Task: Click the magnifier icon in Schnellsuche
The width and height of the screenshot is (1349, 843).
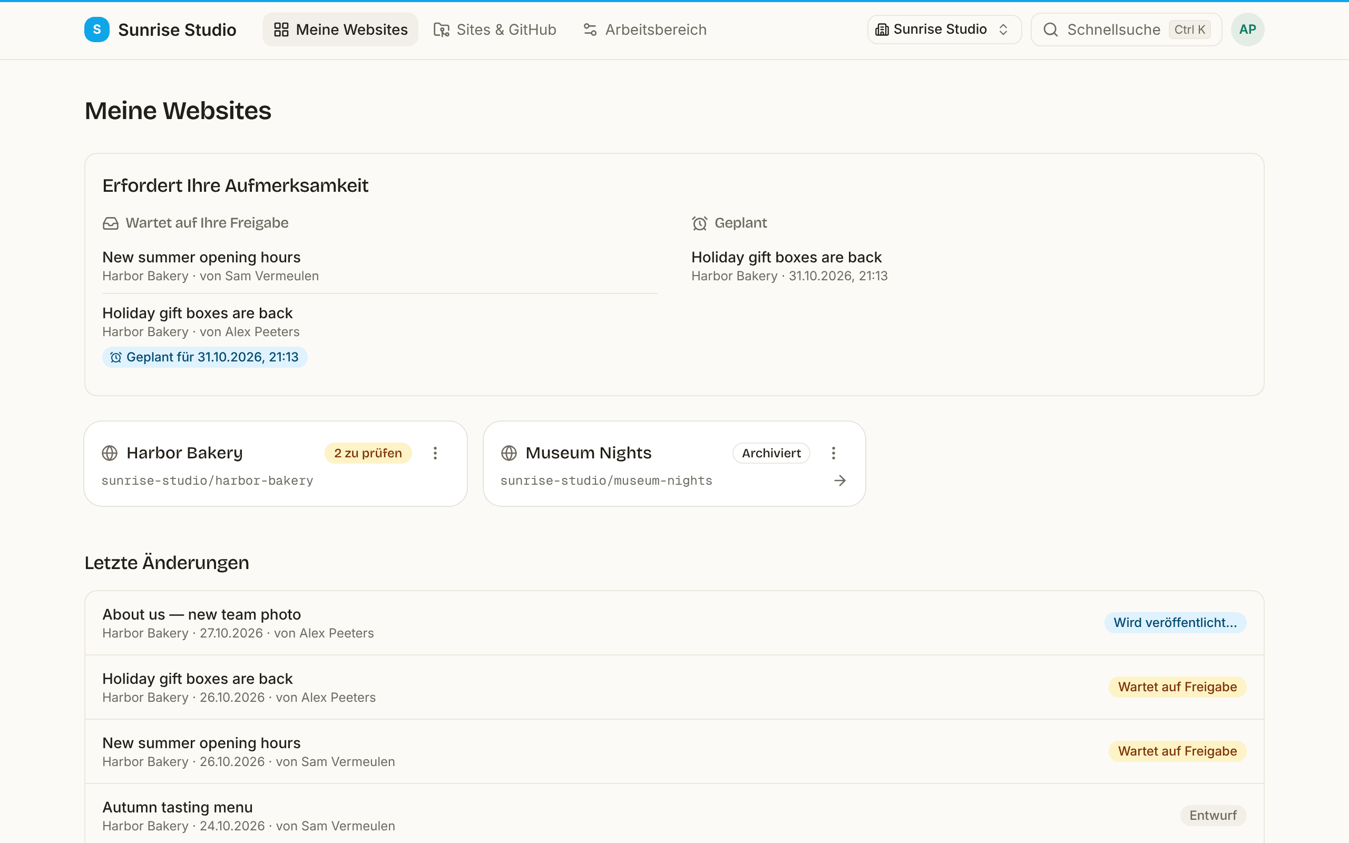Action: (x=1051, y=30)
